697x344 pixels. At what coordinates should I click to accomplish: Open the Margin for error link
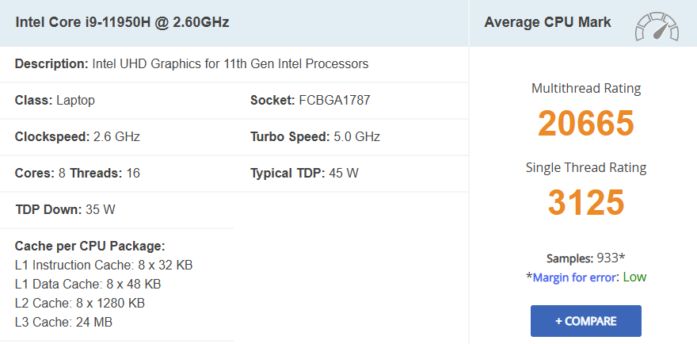point(577,277)
